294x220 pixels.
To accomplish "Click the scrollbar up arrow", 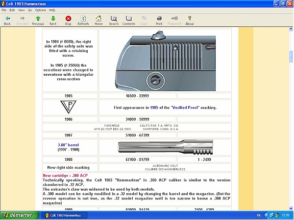I will (291, 29).
